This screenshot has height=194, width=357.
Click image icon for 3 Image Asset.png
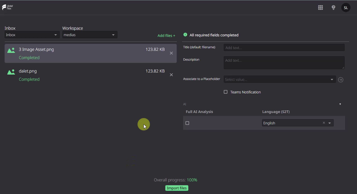tap(11, 51)
